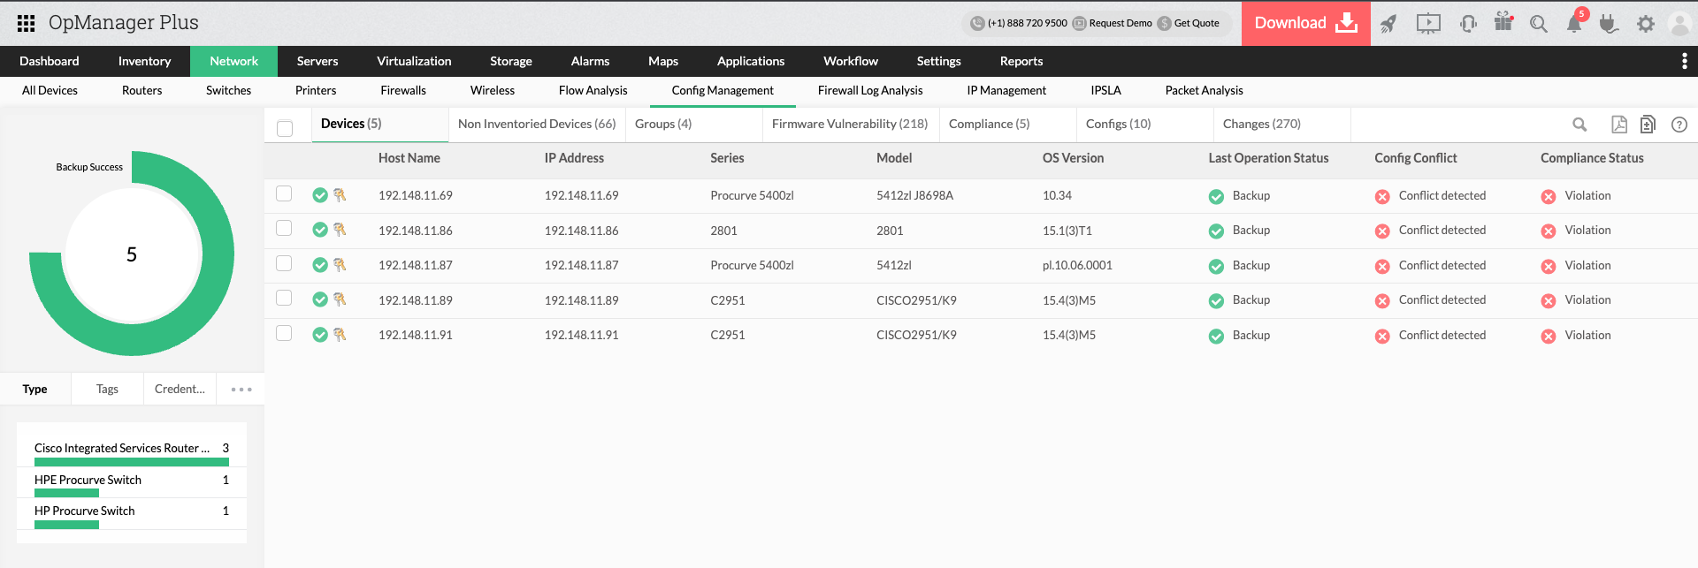Select the Tags filter tab
Image resolution: width=1698 pixels, height=568 pixels.
(x=107, y=389)
